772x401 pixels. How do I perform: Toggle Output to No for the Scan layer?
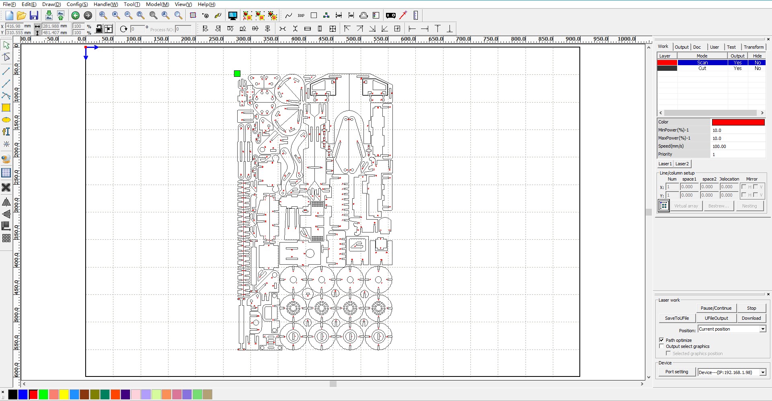pos(737,62)
